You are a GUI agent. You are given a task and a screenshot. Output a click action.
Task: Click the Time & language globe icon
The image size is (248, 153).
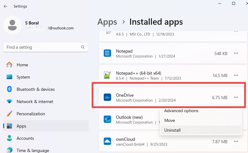10,150
